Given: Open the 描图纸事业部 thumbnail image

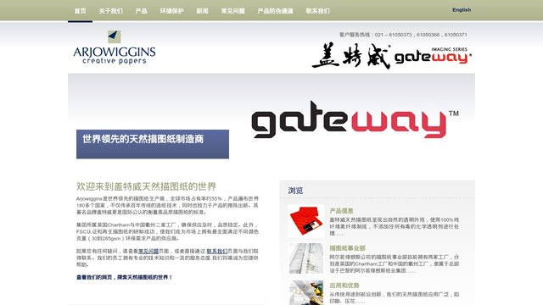Looking at the screenshot, I should [305, 258].
